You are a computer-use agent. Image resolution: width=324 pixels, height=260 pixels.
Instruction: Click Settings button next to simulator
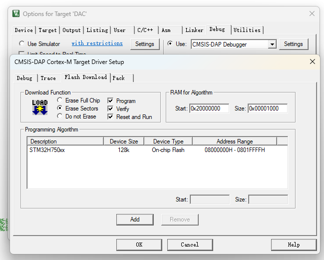point(145,44)
